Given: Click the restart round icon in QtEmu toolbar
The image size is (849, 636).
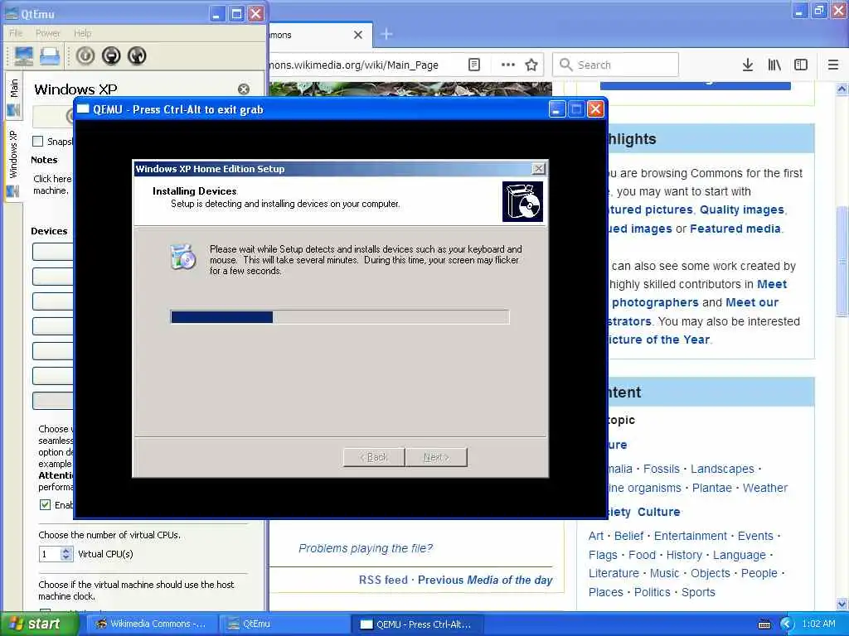Looking at the screenshot, I should point(137,55).
